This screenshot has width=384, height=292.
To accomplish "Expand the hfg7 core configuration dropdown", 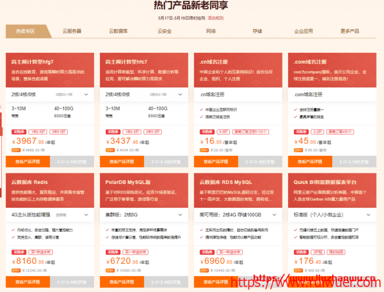I will [86, 94].
